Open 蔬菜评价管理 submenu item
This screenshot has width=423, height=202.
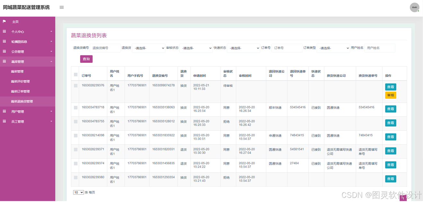[x=28, y=81]
